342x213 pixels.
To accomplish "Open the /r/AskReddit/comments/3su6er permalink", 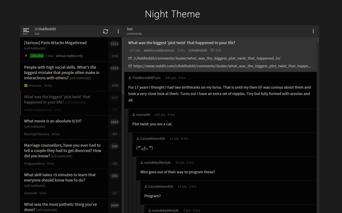I will pos(207,58).
